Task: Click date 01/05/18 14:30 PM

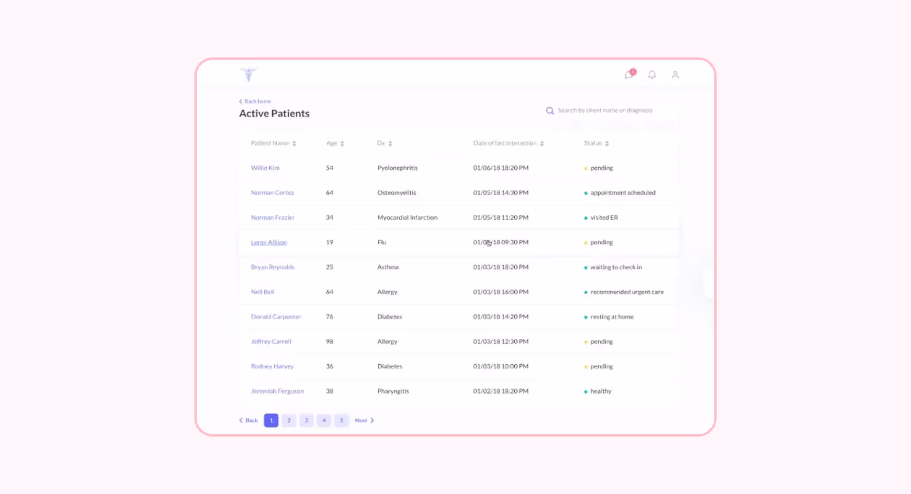Action: tap(501, 192)
